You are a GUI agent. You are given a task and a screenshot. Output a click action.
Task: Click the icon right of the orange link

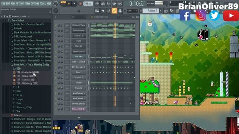click(x=120, y=11)
